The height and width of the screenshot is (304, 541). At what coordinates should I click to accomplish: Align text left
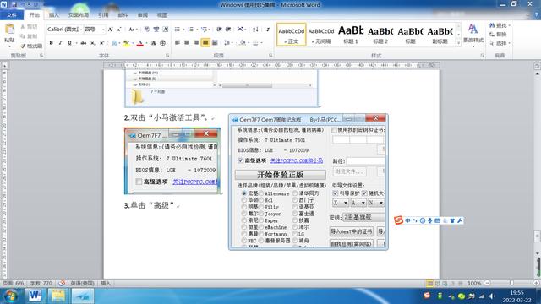pos(178,43)
